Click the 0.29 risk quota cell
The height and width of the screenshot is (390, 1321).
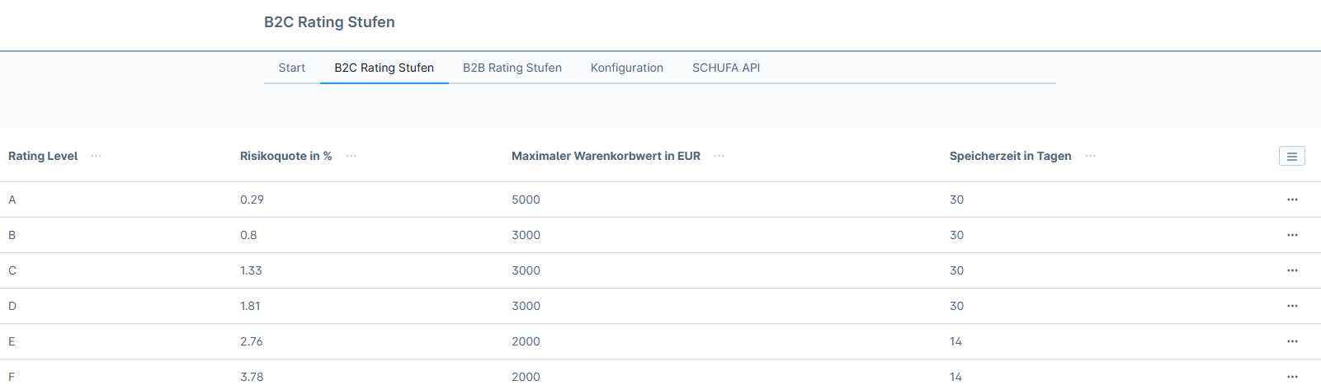[252, 200]
